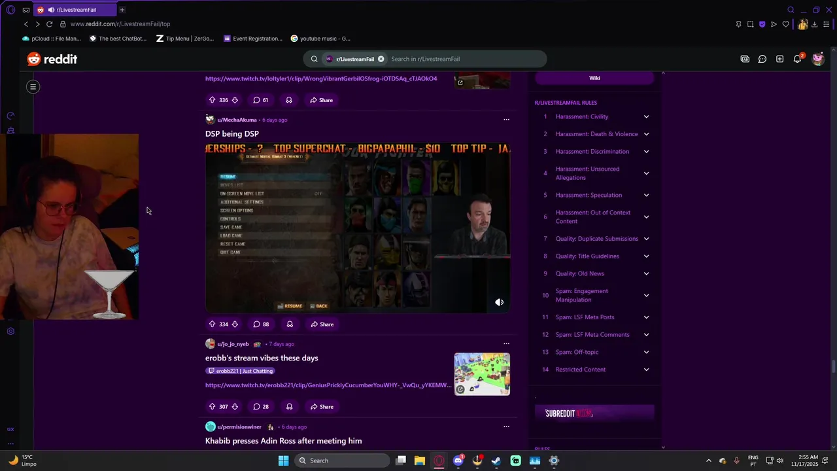This screenshot has width=837, height=471.
Task: Remove r/LivestreamFail search filter chip
Action: (x=381, y=59)
